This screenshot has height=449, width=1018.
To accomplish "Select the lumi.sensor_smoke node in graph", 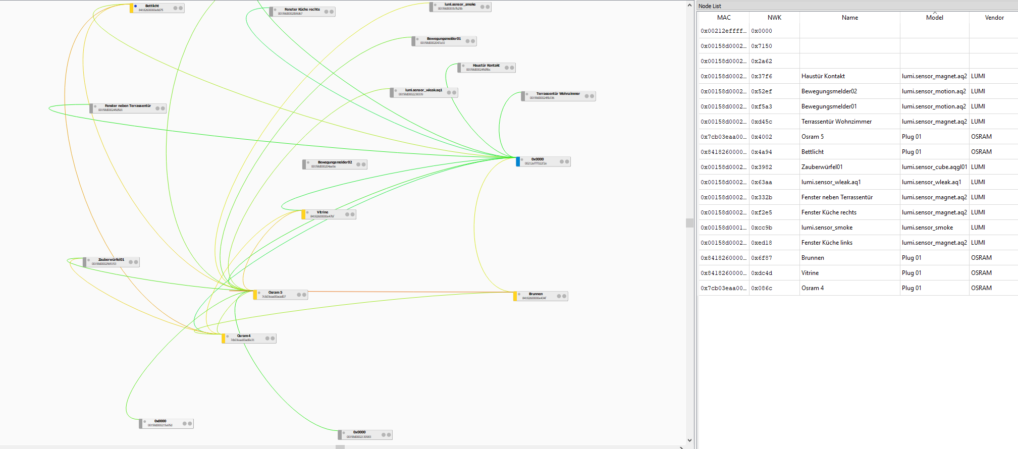I will [460, 7].
